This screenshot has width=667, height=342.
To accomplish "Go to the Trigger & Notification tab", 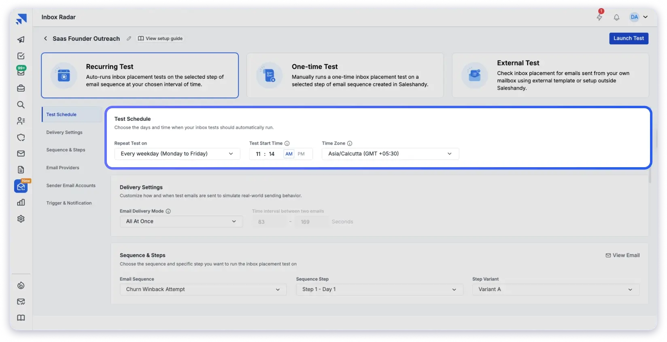I will pyautogui.click(x=69, y=203).
